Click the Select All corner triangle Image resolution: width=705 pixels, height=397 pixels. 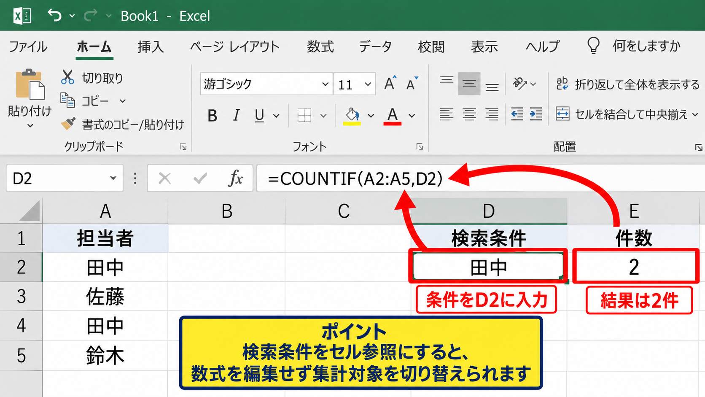[30, 211]
